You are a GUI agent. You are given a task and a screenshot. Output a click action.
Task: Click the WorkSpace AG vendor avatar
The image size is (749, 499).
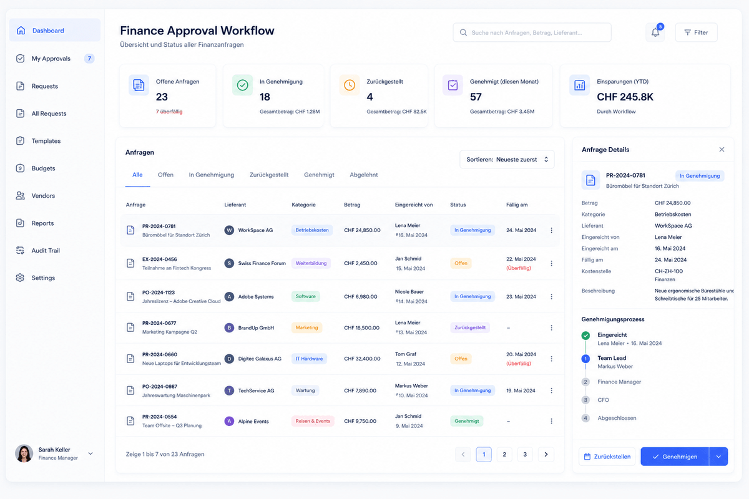(x=229, y=230)
